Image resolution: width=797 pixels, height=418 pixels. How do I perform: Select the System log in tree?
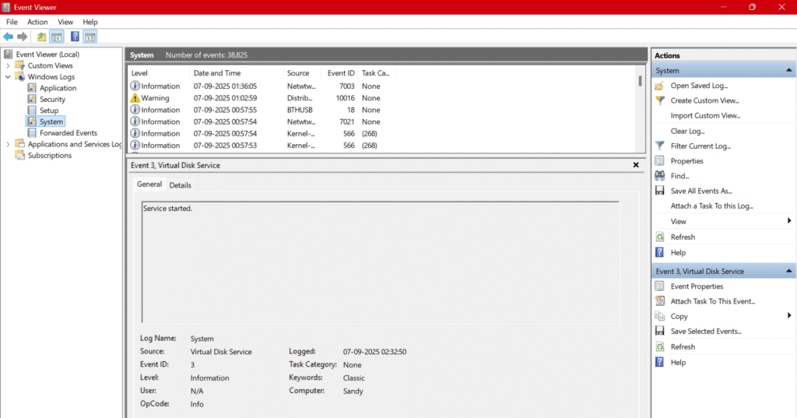[x=51, y=121]
